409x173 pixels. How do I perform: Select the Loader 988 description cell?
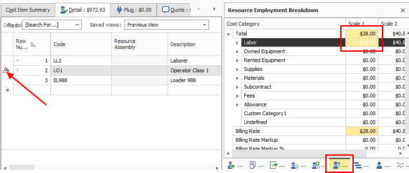click(195, 80)
